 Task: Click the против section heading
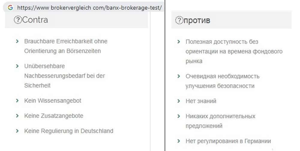point(197,20)
